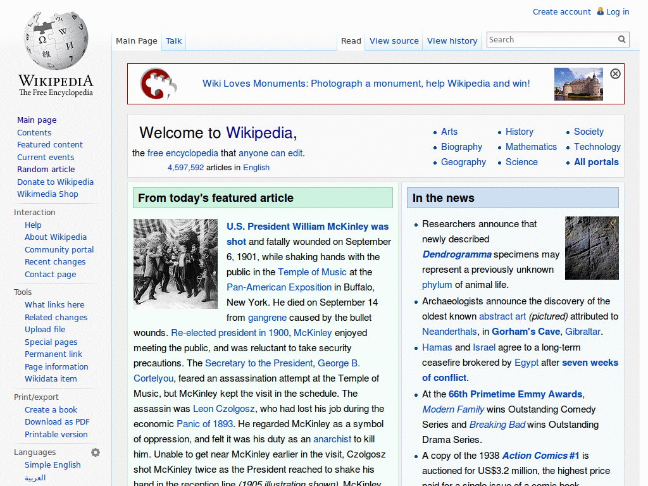The height and width of the screenshot is (486, 648).
Task: Open the Temple of Music link
Action: (312, 272)
